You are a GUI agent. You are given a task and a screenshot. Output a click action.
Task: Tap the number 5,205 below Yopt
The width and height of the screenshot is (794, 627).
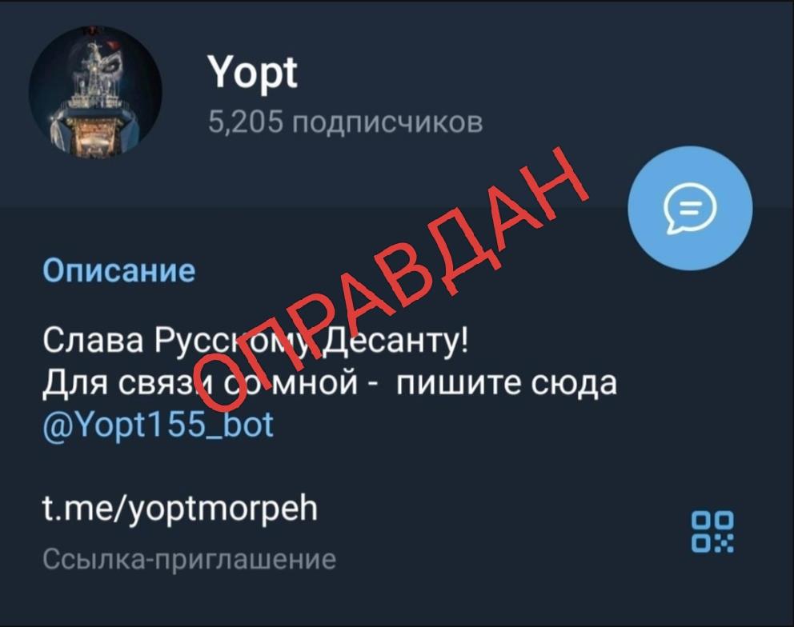pos(246,122)
